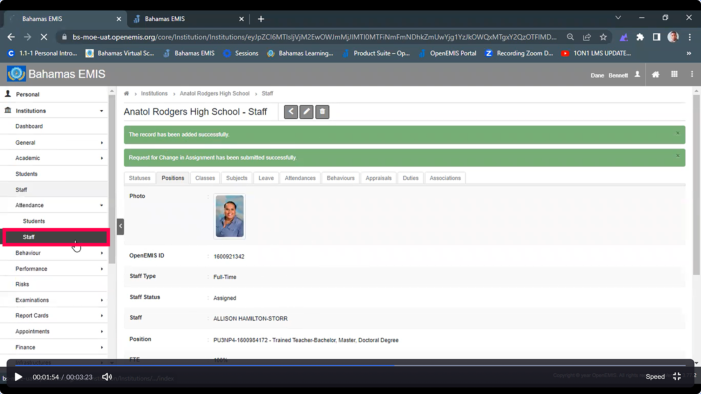The image size is (701, 394).
Task: Open the Dashboard sidebar item
Action: coord(54,126)
